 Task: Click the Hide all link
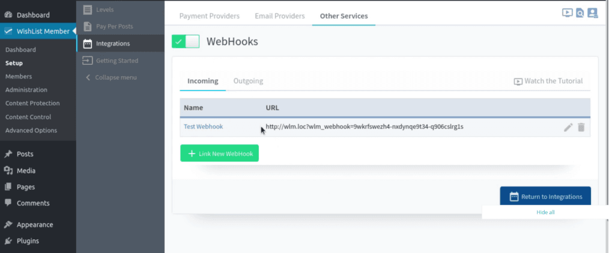click(545, 212)
